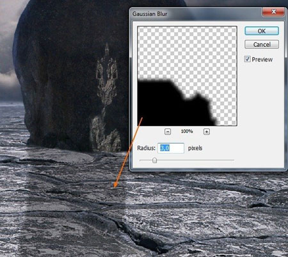288x257 pixels.
Task: Click the Radius input field
Action: 171,148
